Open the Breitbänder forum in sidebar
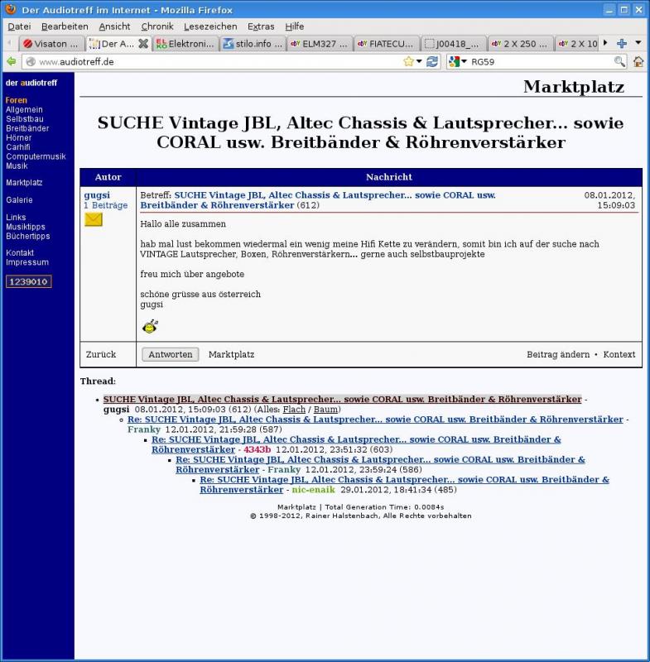 click(27, 128)
